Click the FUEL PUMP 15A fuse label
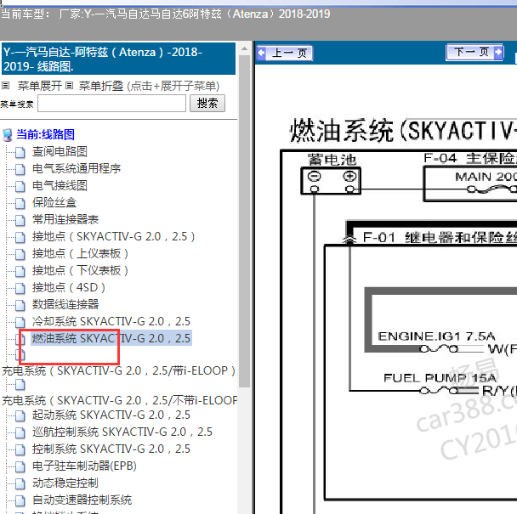The height and width of the screenshot is (514, 517). 440,378
